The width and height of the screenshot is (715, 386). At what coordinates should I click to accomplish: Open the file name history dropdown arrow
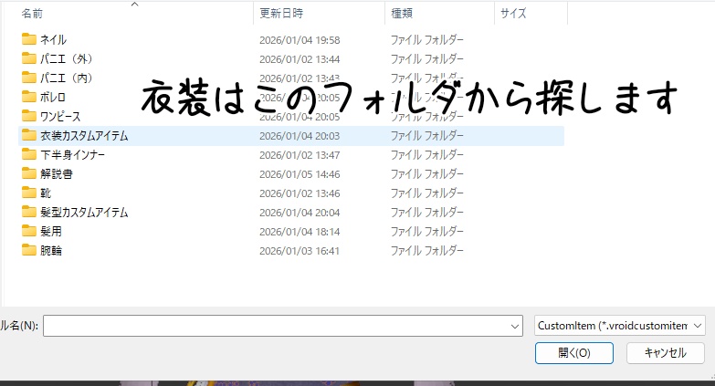[515, 326]
